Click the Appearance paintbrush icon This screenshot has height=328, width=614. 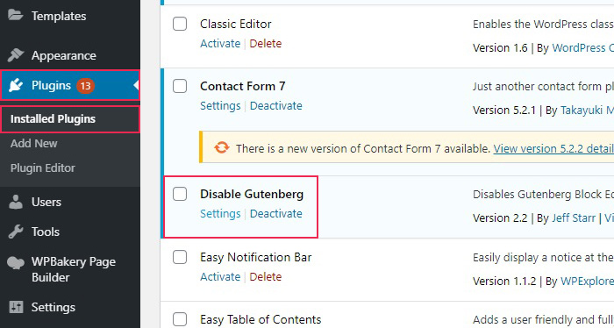[x=16, y=55]
